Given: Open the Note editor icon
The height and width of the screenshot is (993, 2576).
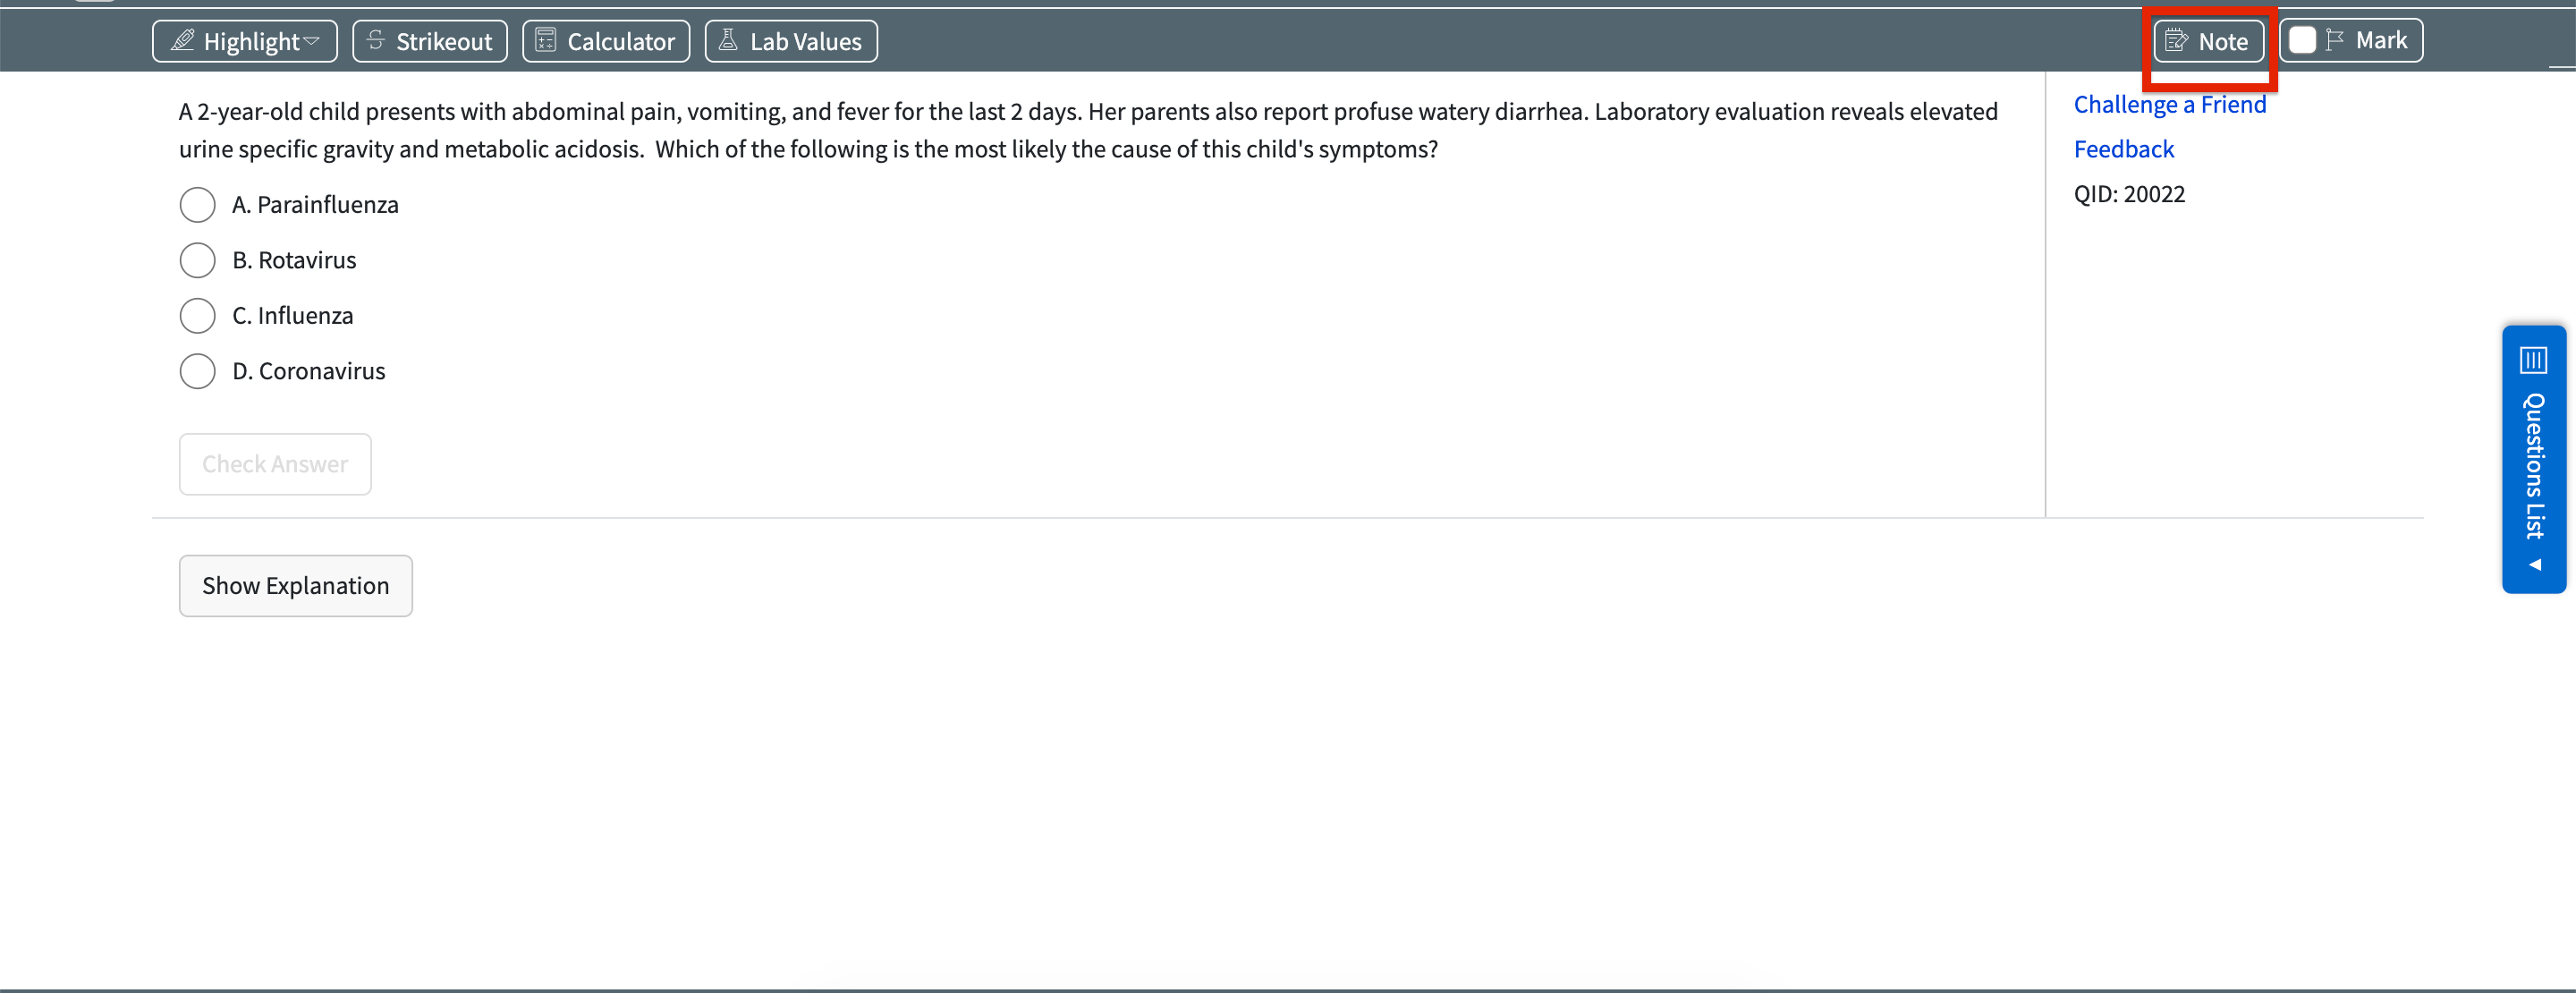Looking at the screenshot, I should pyautogui.click(x=2176, y=41).
